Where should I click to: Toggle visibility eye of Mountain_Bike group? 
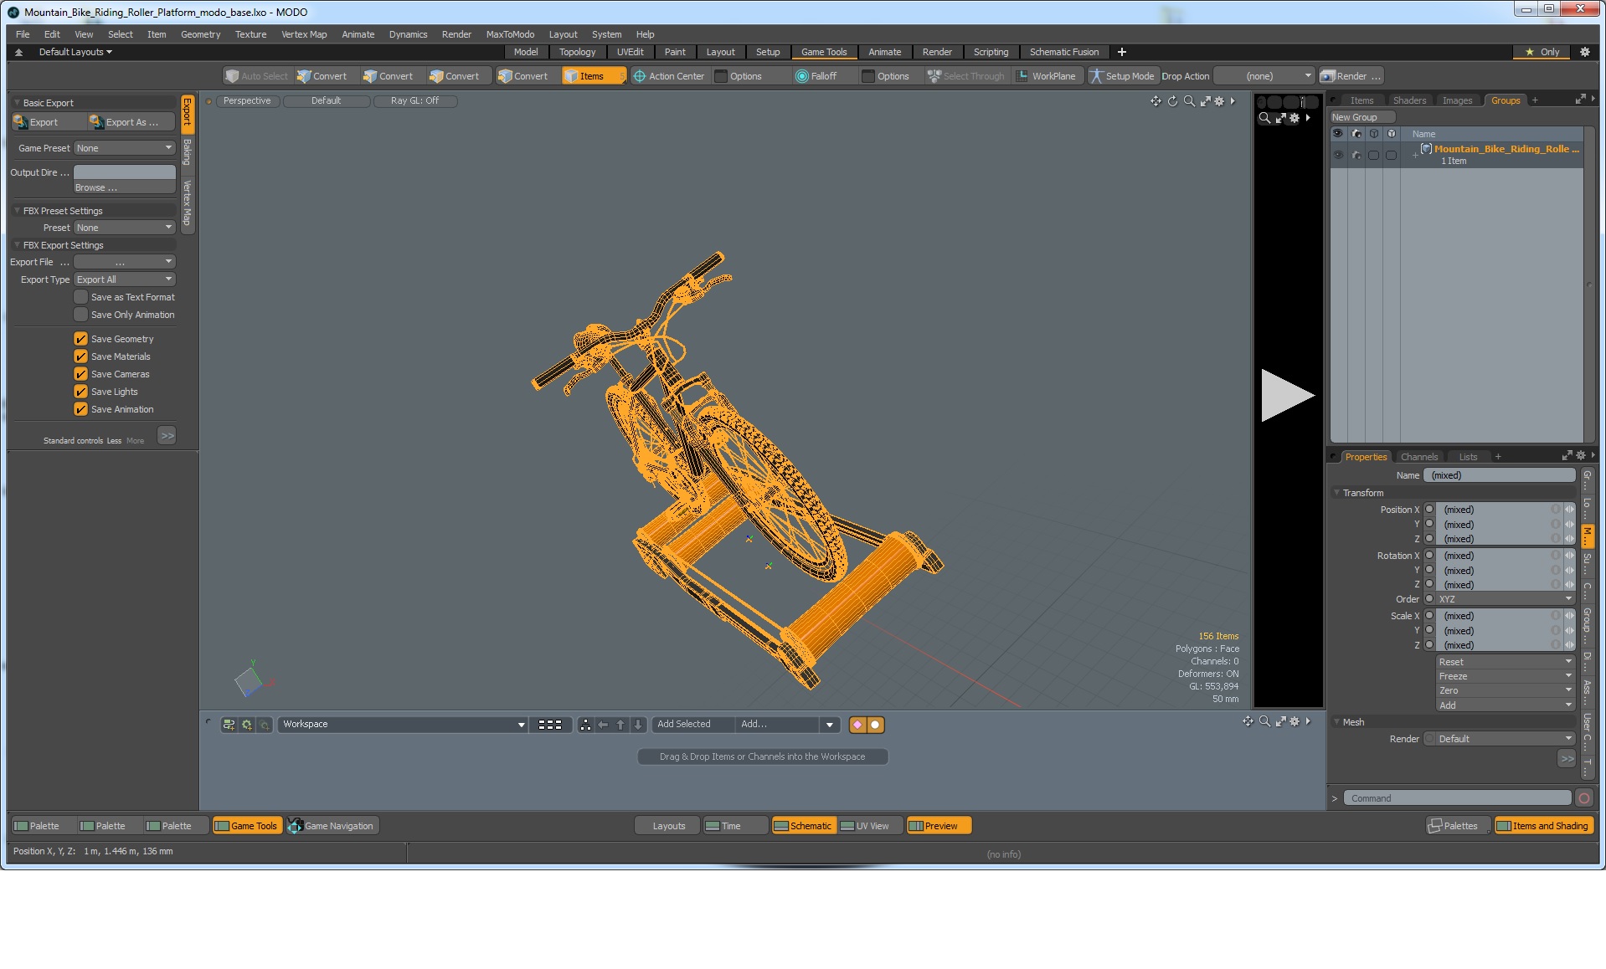tap(1337, 155)
